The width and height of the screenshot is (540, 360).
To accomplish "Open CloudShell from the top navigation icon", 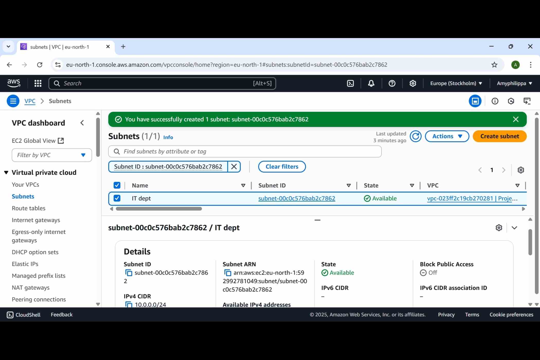I will point(350,83).
